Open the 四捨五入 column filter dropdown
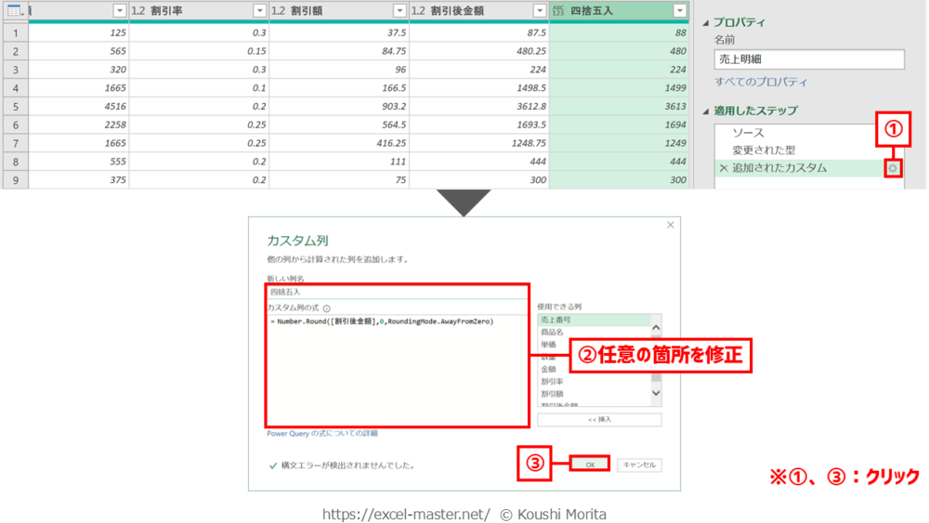This screenshot has height=523, width=929. pyautogui.click(x=679, y=10)
